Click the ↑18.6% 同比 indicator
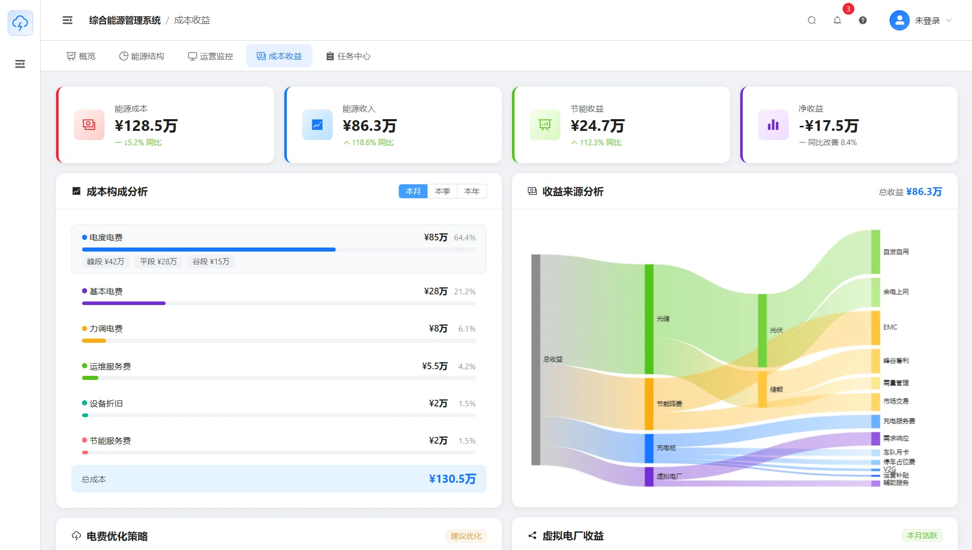The width and height of the screenshot is (972, 550). point(368,143)
